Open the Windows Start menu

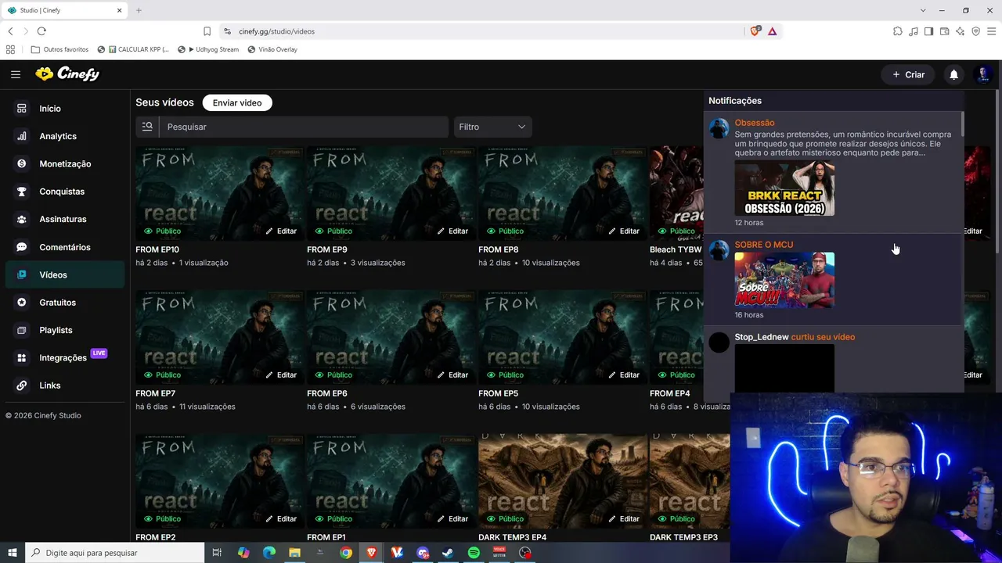click(x=13, y=553)
